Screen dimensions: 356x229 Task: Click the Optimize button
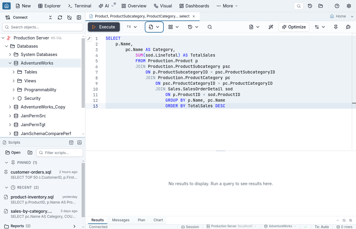[x=294, y=27]
